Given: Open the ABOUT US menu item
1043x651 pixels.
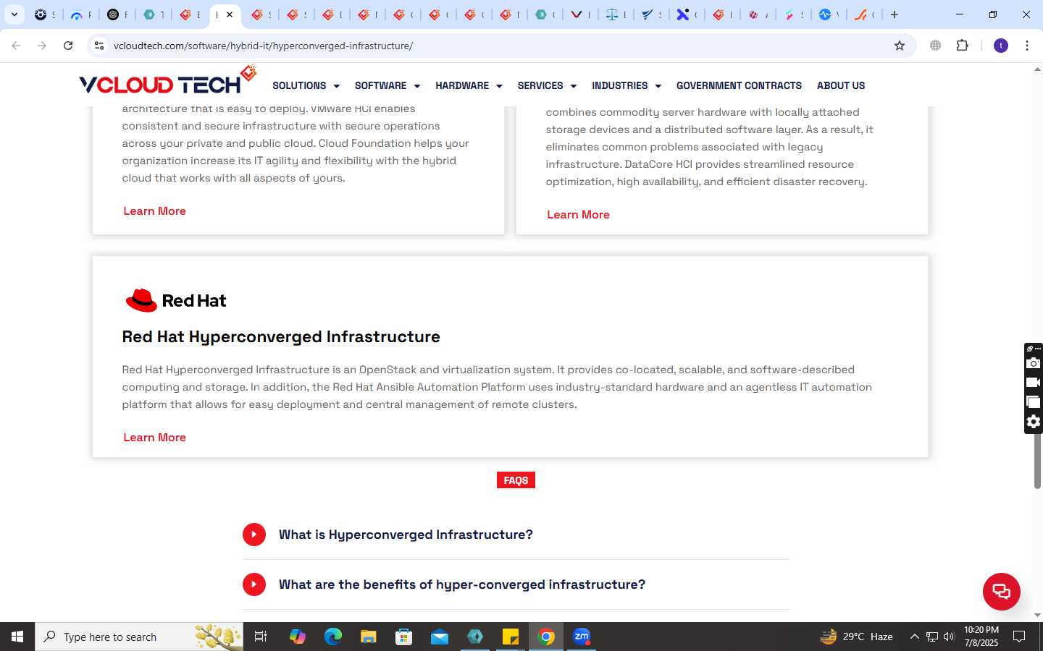Looking at the screenshot, I should click(x=841, y=85).
